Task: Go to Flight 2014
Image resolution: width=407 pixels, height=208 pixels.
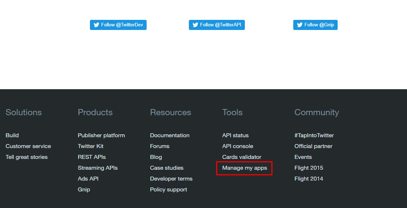Action: pyautogui.click(x=309, y=179)
